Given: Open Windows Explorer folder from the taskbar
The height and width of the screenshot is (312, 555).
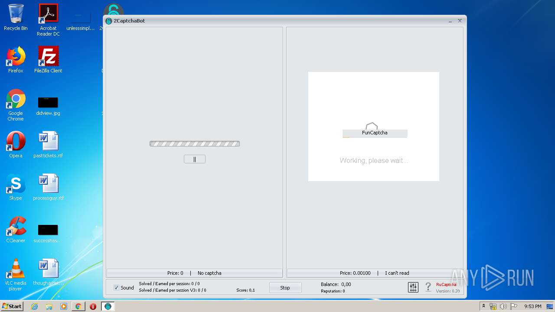Looking at the screenshot, I should [49, 306].
